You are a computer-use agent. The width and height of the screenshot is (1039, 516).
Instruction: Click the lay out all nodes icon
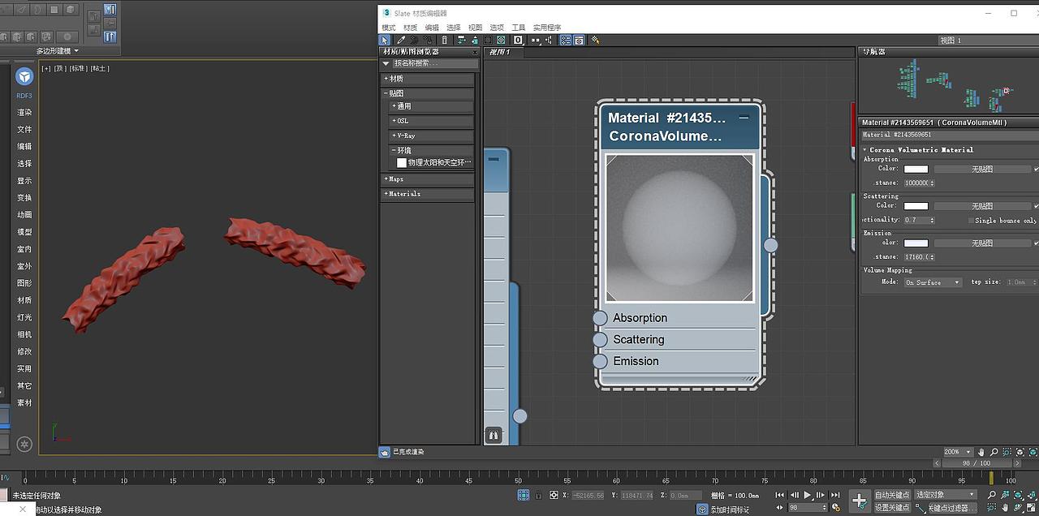point(536,40)
